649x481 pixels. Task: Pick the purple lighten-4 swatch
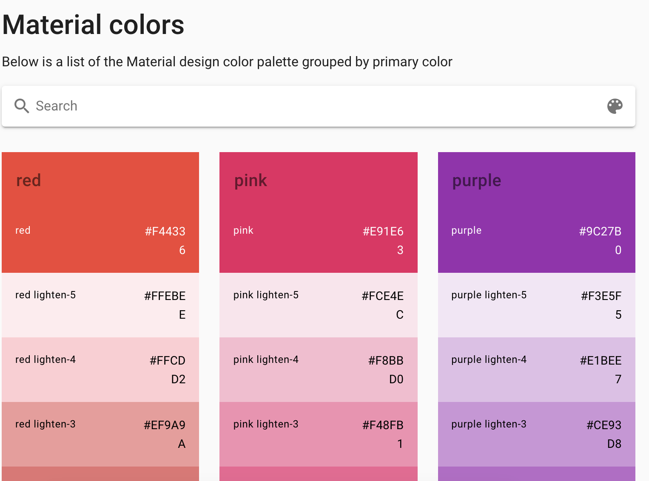click(x=537, y=370)
